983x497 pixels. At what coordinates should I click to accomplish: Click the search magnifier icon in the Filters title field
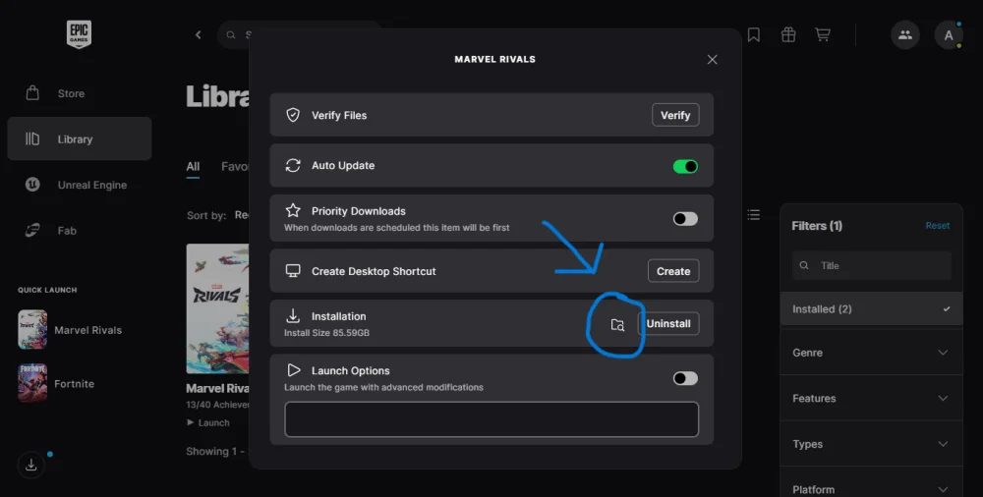click(804, 266)
